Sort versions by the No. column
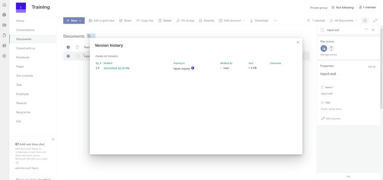The width and height of the screenshot is (383, 180). pyautogui.click(x=97, y=63)
